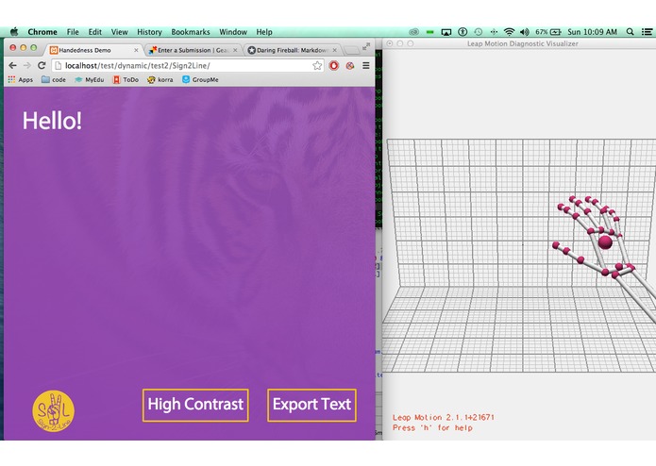Click the green Leap Motion status icon

tap(429, 32)
